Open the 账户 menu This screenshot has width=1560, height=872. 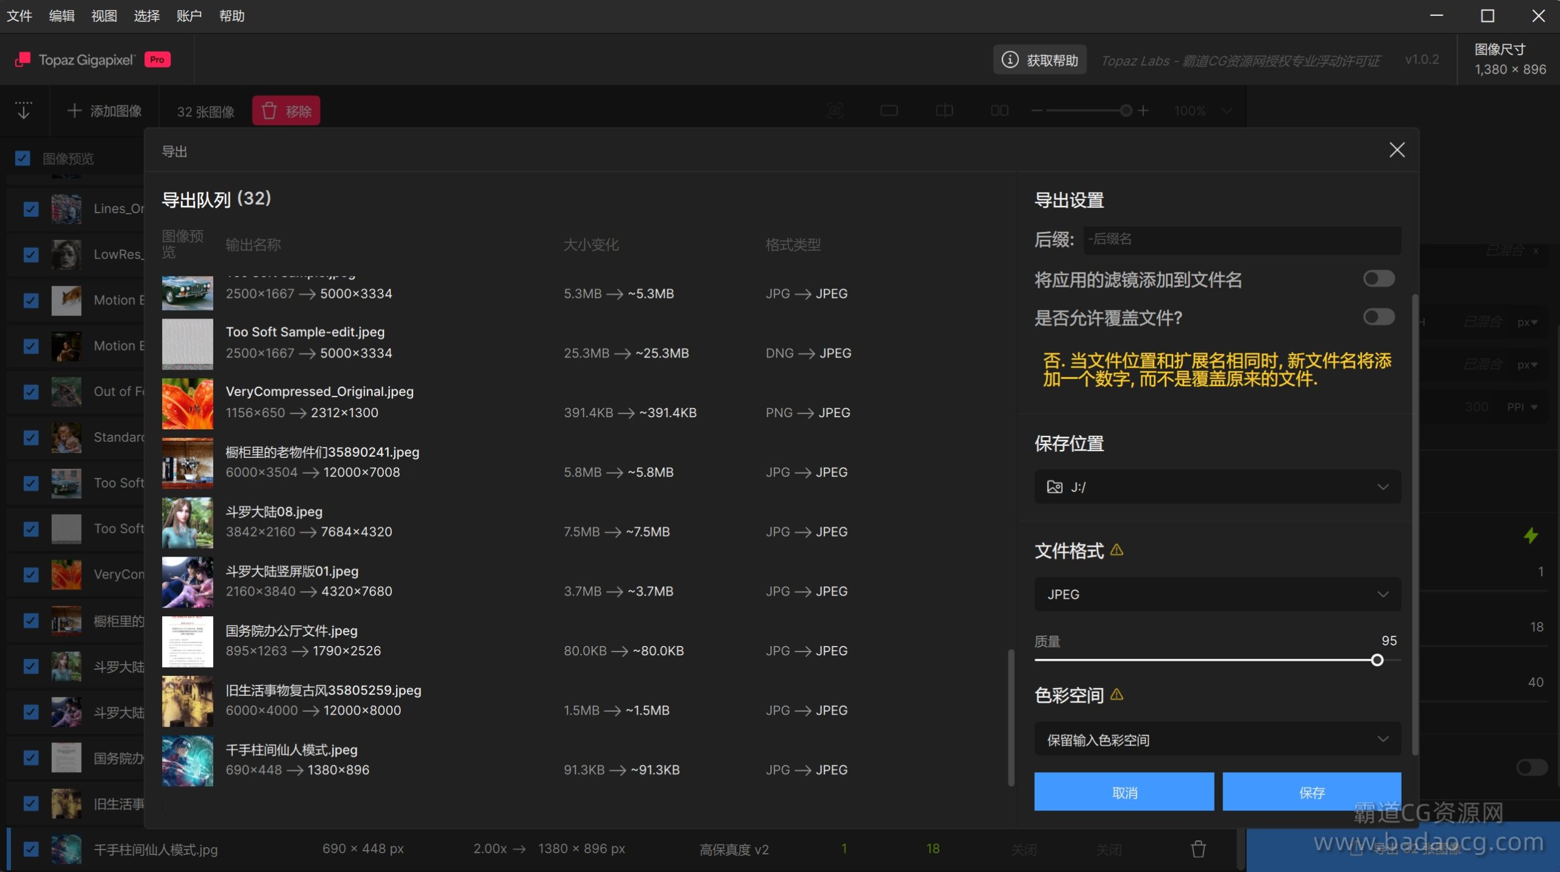pyautogui.click(x=189, y=16)
